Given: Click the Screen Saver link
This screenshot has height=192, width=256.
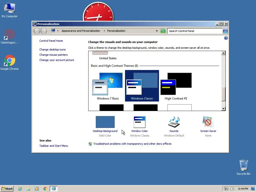Looking at the screenshot, I should pos(208,131).
